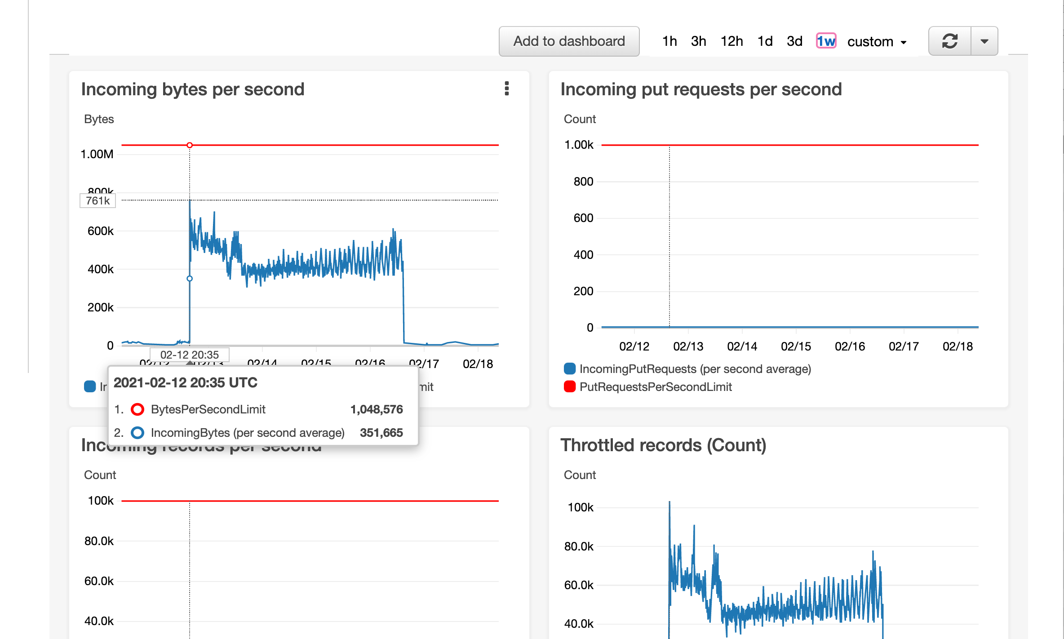This screenshot has width=1064, height=639.
Task: Expand the vertical ellipsis menu on the bytes chart
Action: tap(507, 89)
